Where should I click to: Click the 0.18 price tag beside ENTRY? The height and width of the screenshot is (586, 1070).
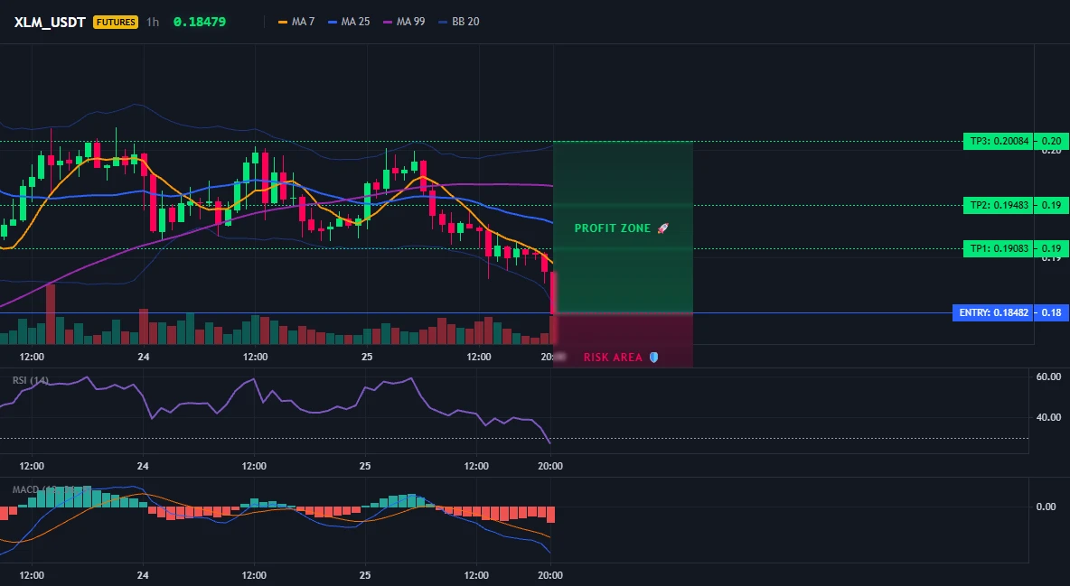pos(1052,312)
